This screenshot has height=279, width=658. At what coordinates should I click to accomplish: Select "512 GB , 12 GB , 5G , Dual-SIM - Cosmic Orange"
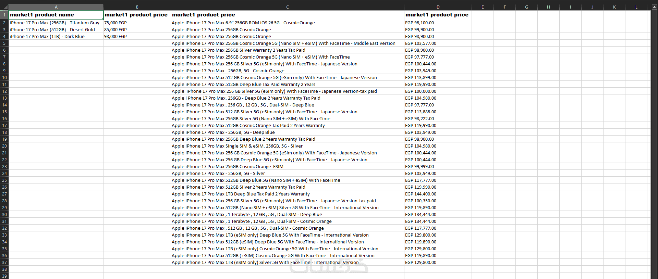pos(288,228)
